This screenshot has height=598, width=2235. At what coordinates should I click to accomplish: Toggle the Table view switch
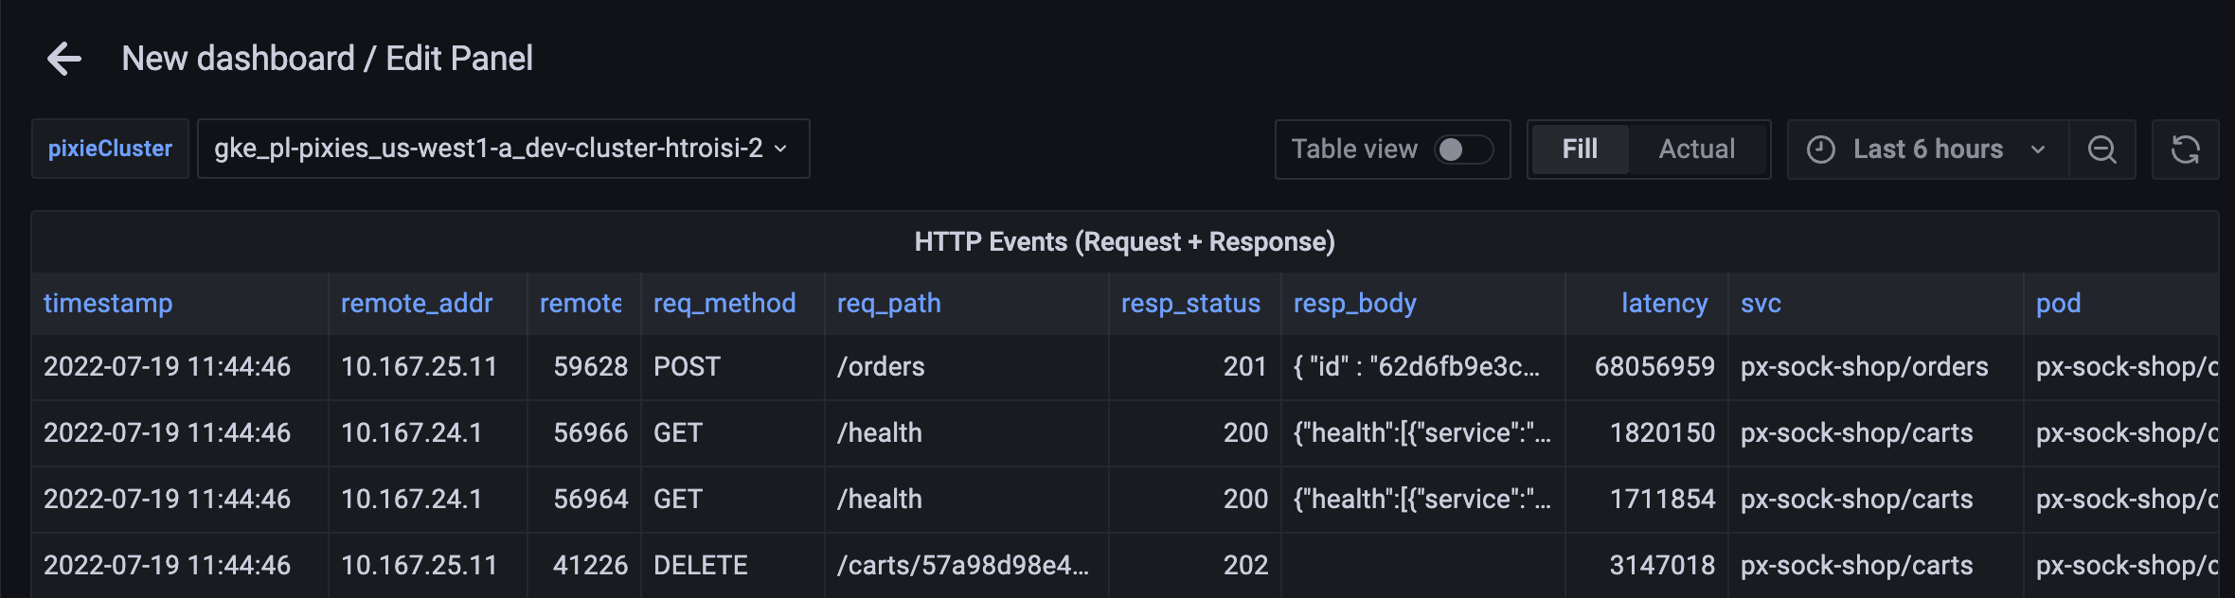pyautogui.click(x=1463, y=149)
